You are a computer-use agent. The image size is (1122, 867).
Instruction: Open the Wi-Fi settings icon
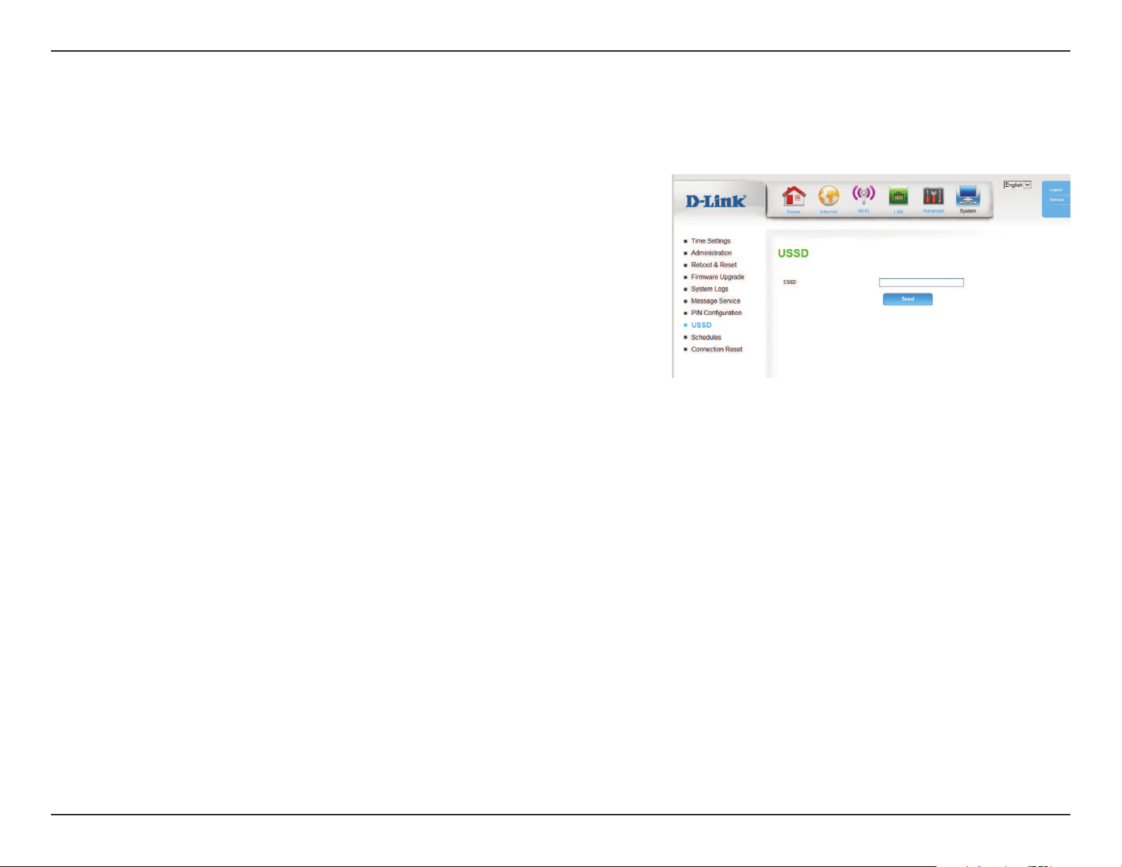[864, 197]
